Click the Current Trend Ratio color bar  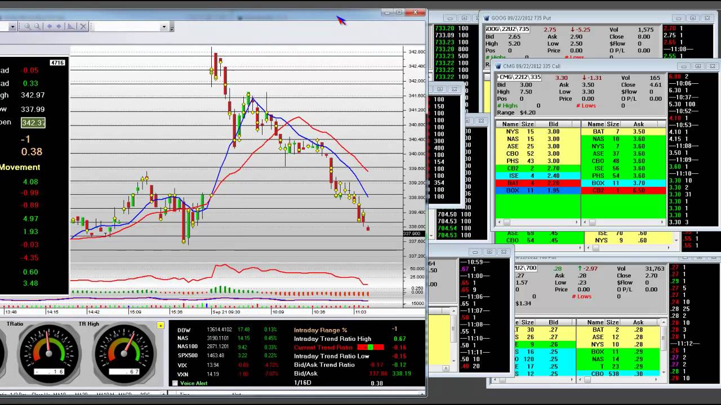[x=370, y=348]
